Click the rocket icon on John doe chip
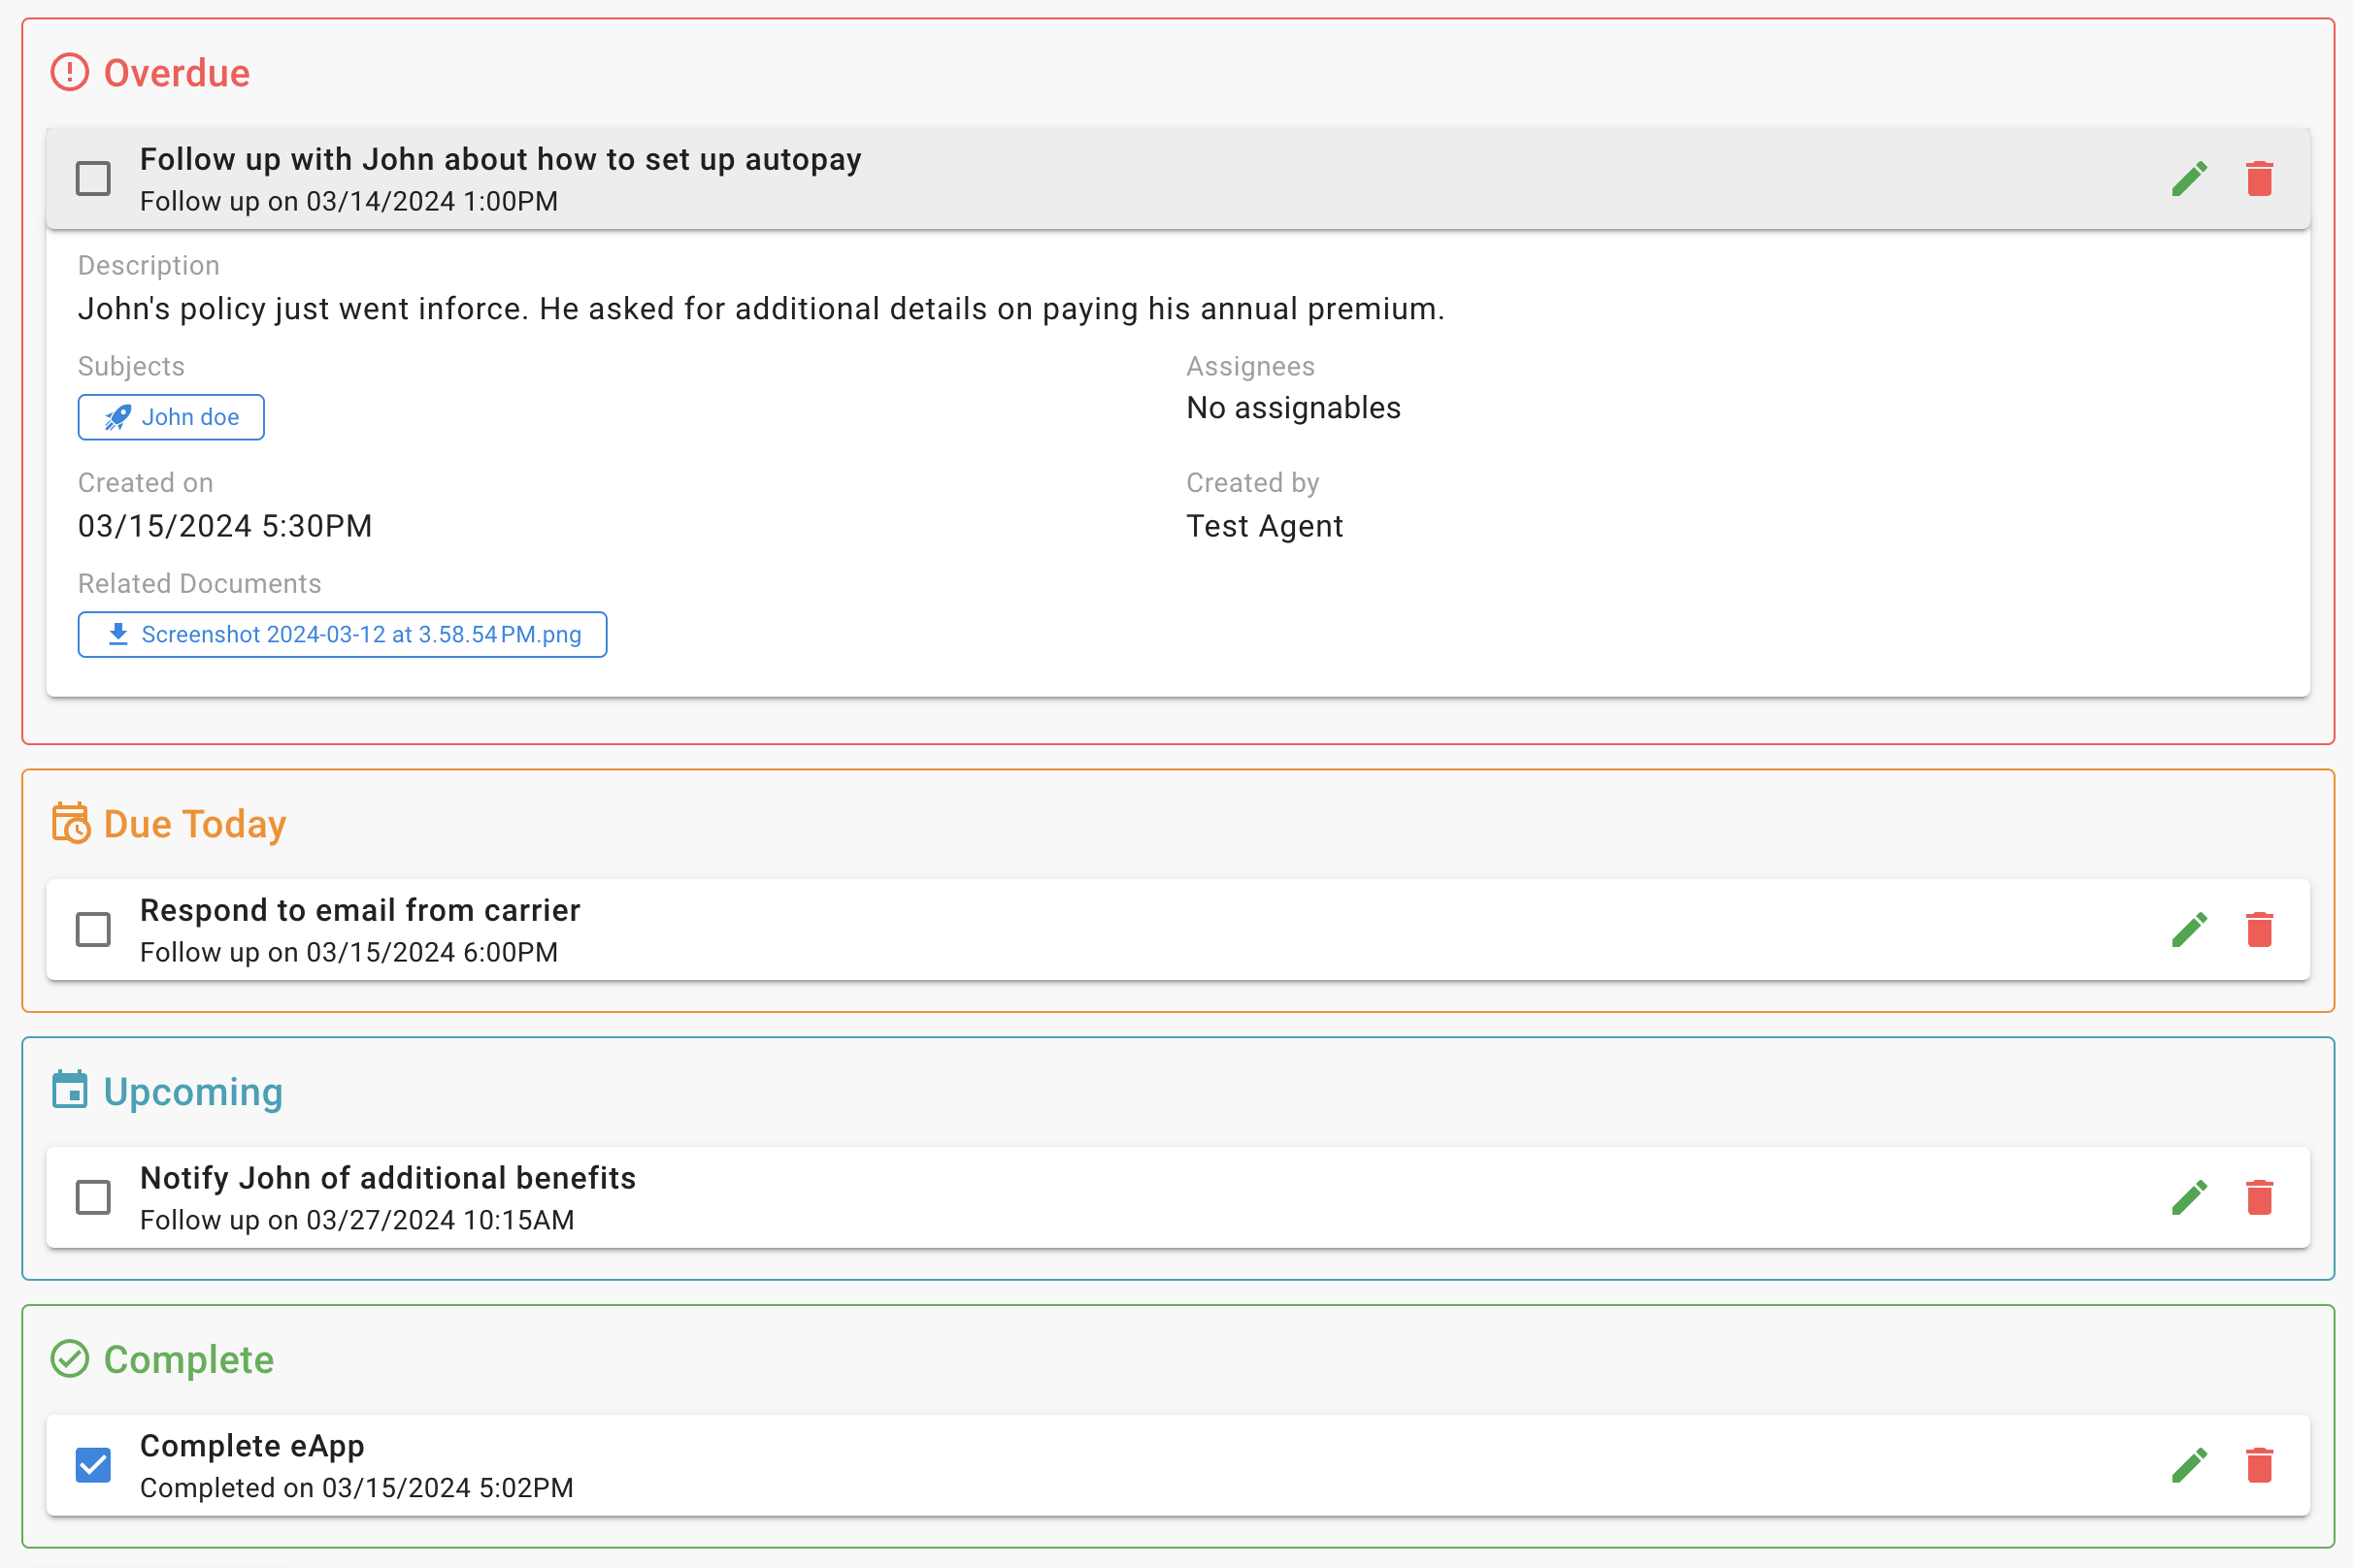The image size is (2353, 1568). click(x=118, y=417)
